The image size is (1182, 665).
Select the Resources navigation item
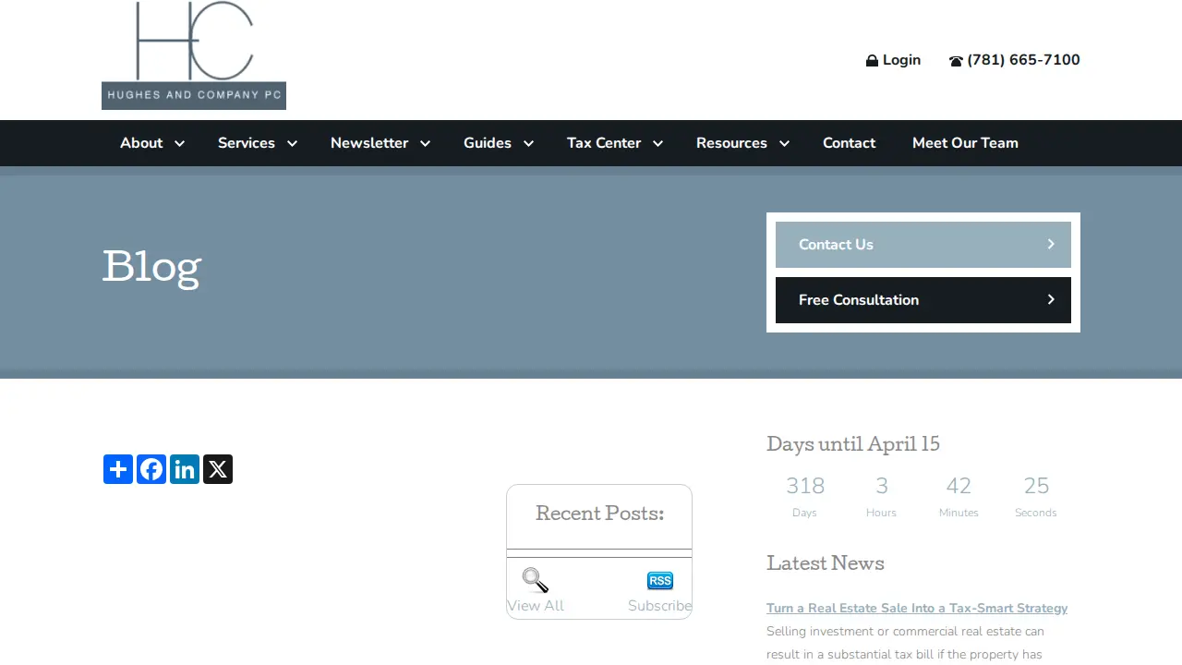point(731,143)
